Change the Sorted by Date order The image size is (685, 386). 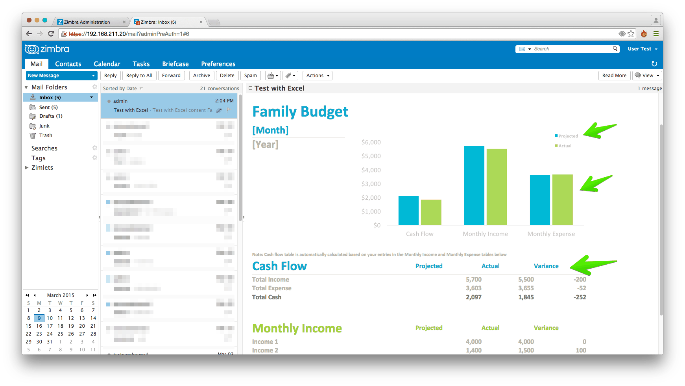coord(123,89)
